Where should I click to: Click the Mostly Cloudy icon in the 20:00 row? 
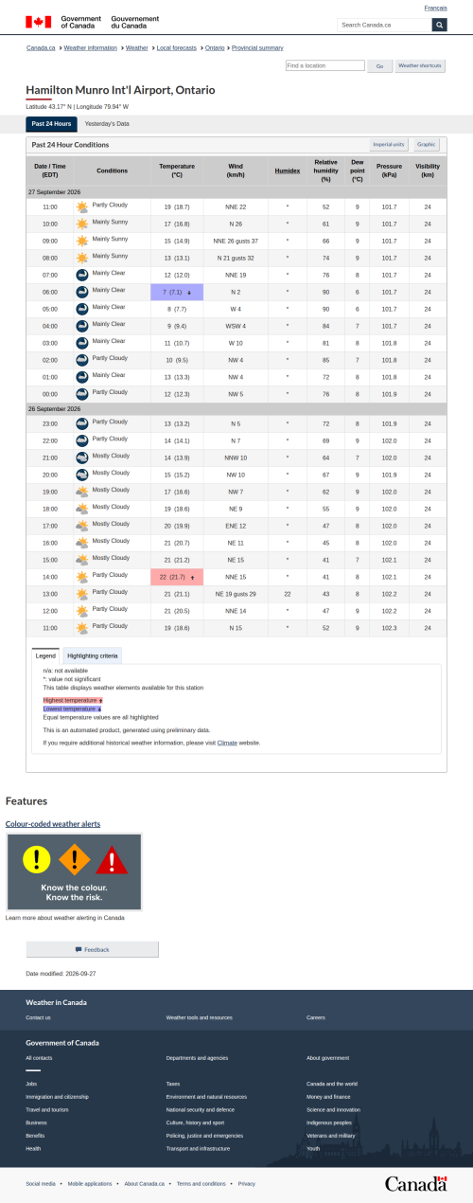pos(82,475)
